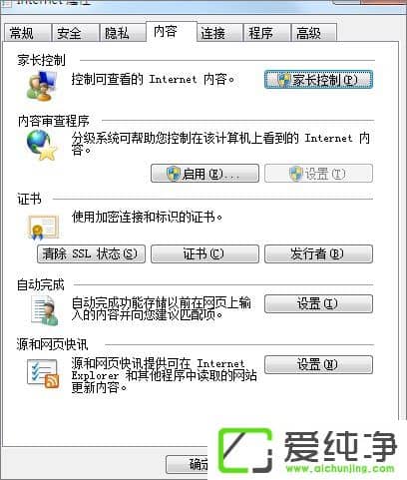Click the certificate ribbon icon
Image resolution: width=407 pixels, height=480 pixels.
[x=43, y=228]
